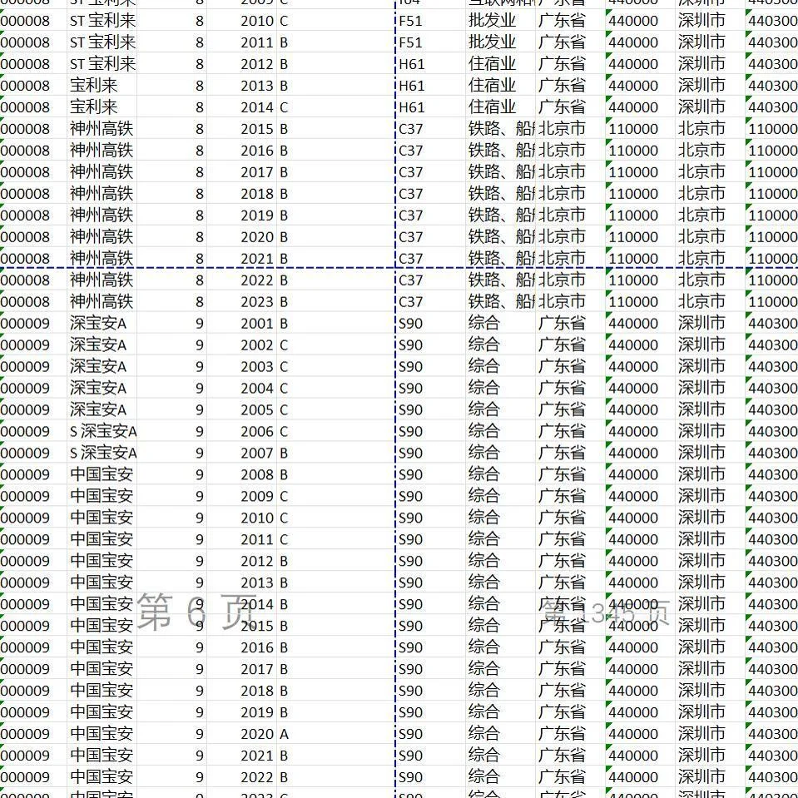Click the S深宝安A name cell in the 2007 row

pyautogui.click(x=102, y=453)
